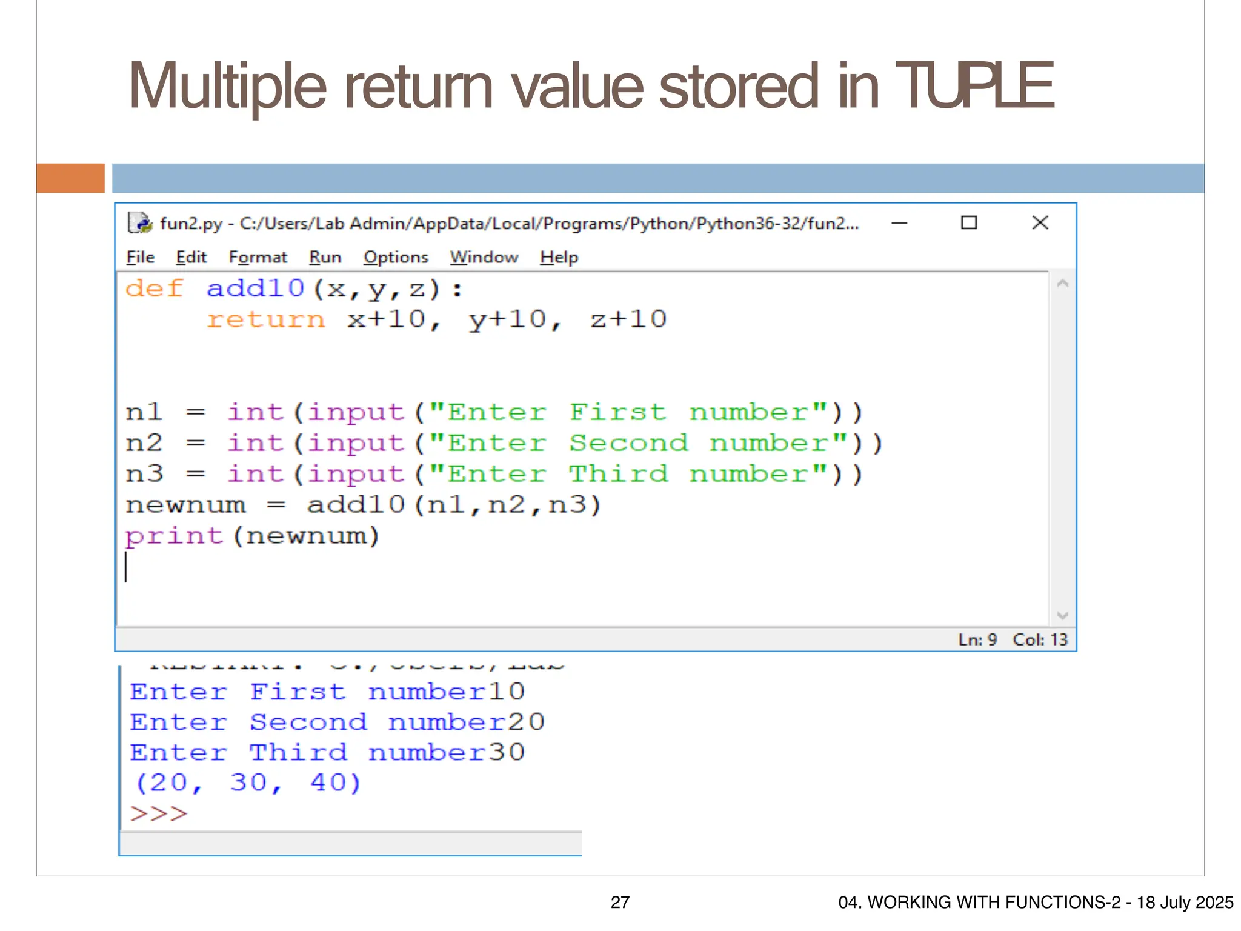Minimize the fun2.py editor window

click(899, 223)
